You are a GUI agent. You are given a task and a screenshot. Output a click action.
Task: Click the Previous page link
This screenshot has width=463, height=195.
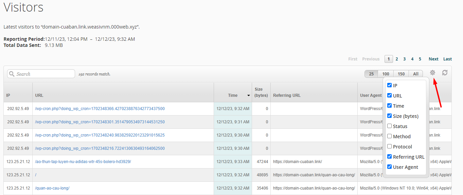click(371, 59)
